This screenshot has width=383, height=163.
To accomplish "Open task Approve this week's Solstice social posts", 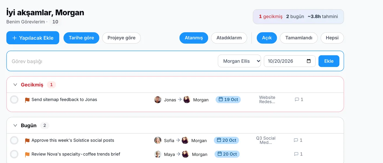I will (x=73, y=140).
